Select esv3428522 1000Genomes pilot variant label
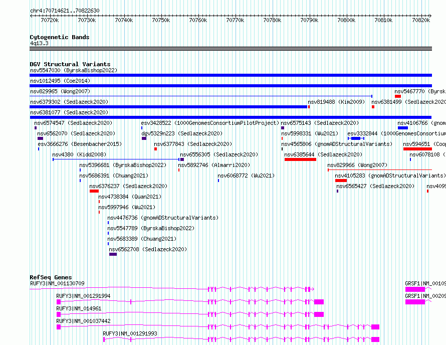Image resolution: width=446 pixels, height=345 pixels. (x=210, y=123)
